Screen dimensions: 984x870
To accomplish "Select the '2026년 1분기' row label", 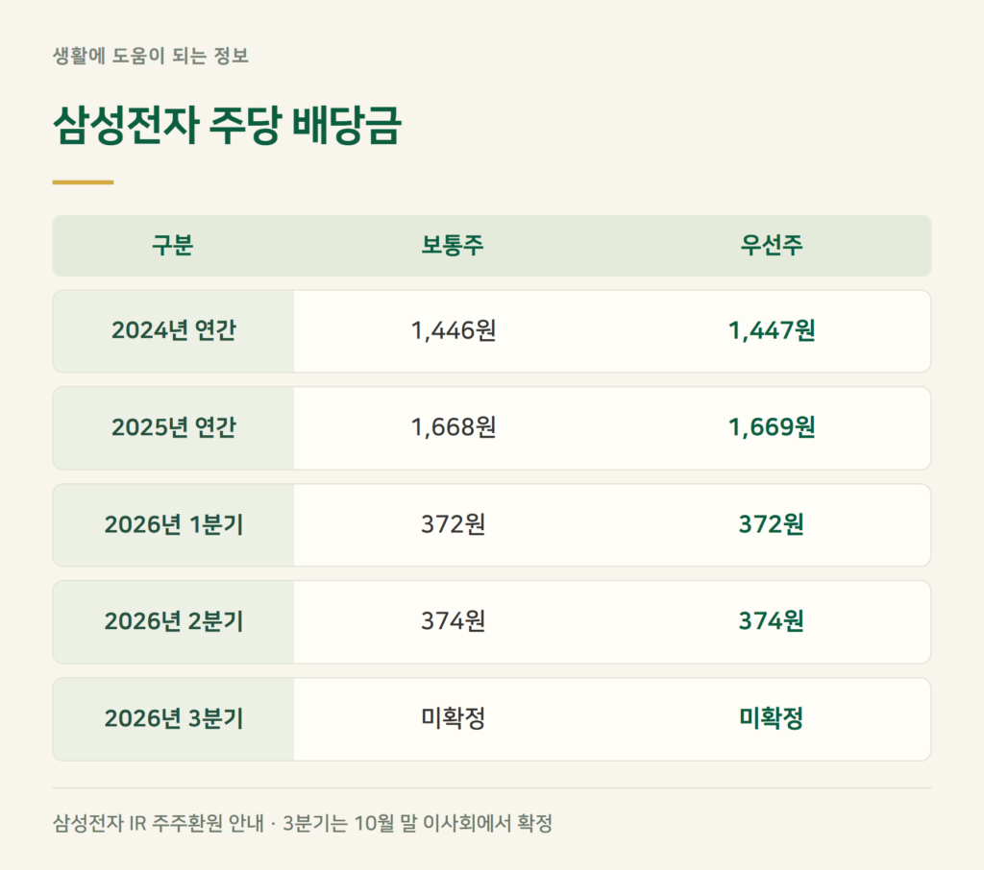I will tap(174, 524).
